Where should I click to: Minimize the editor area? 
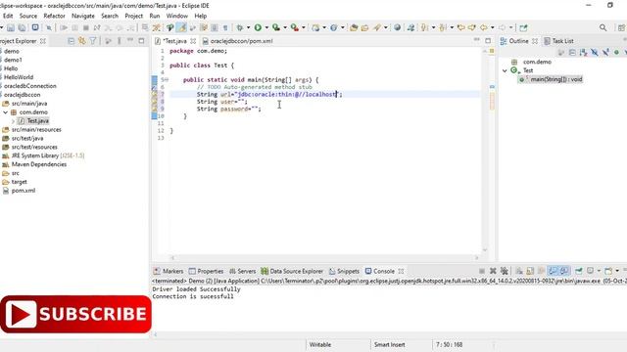477,40
